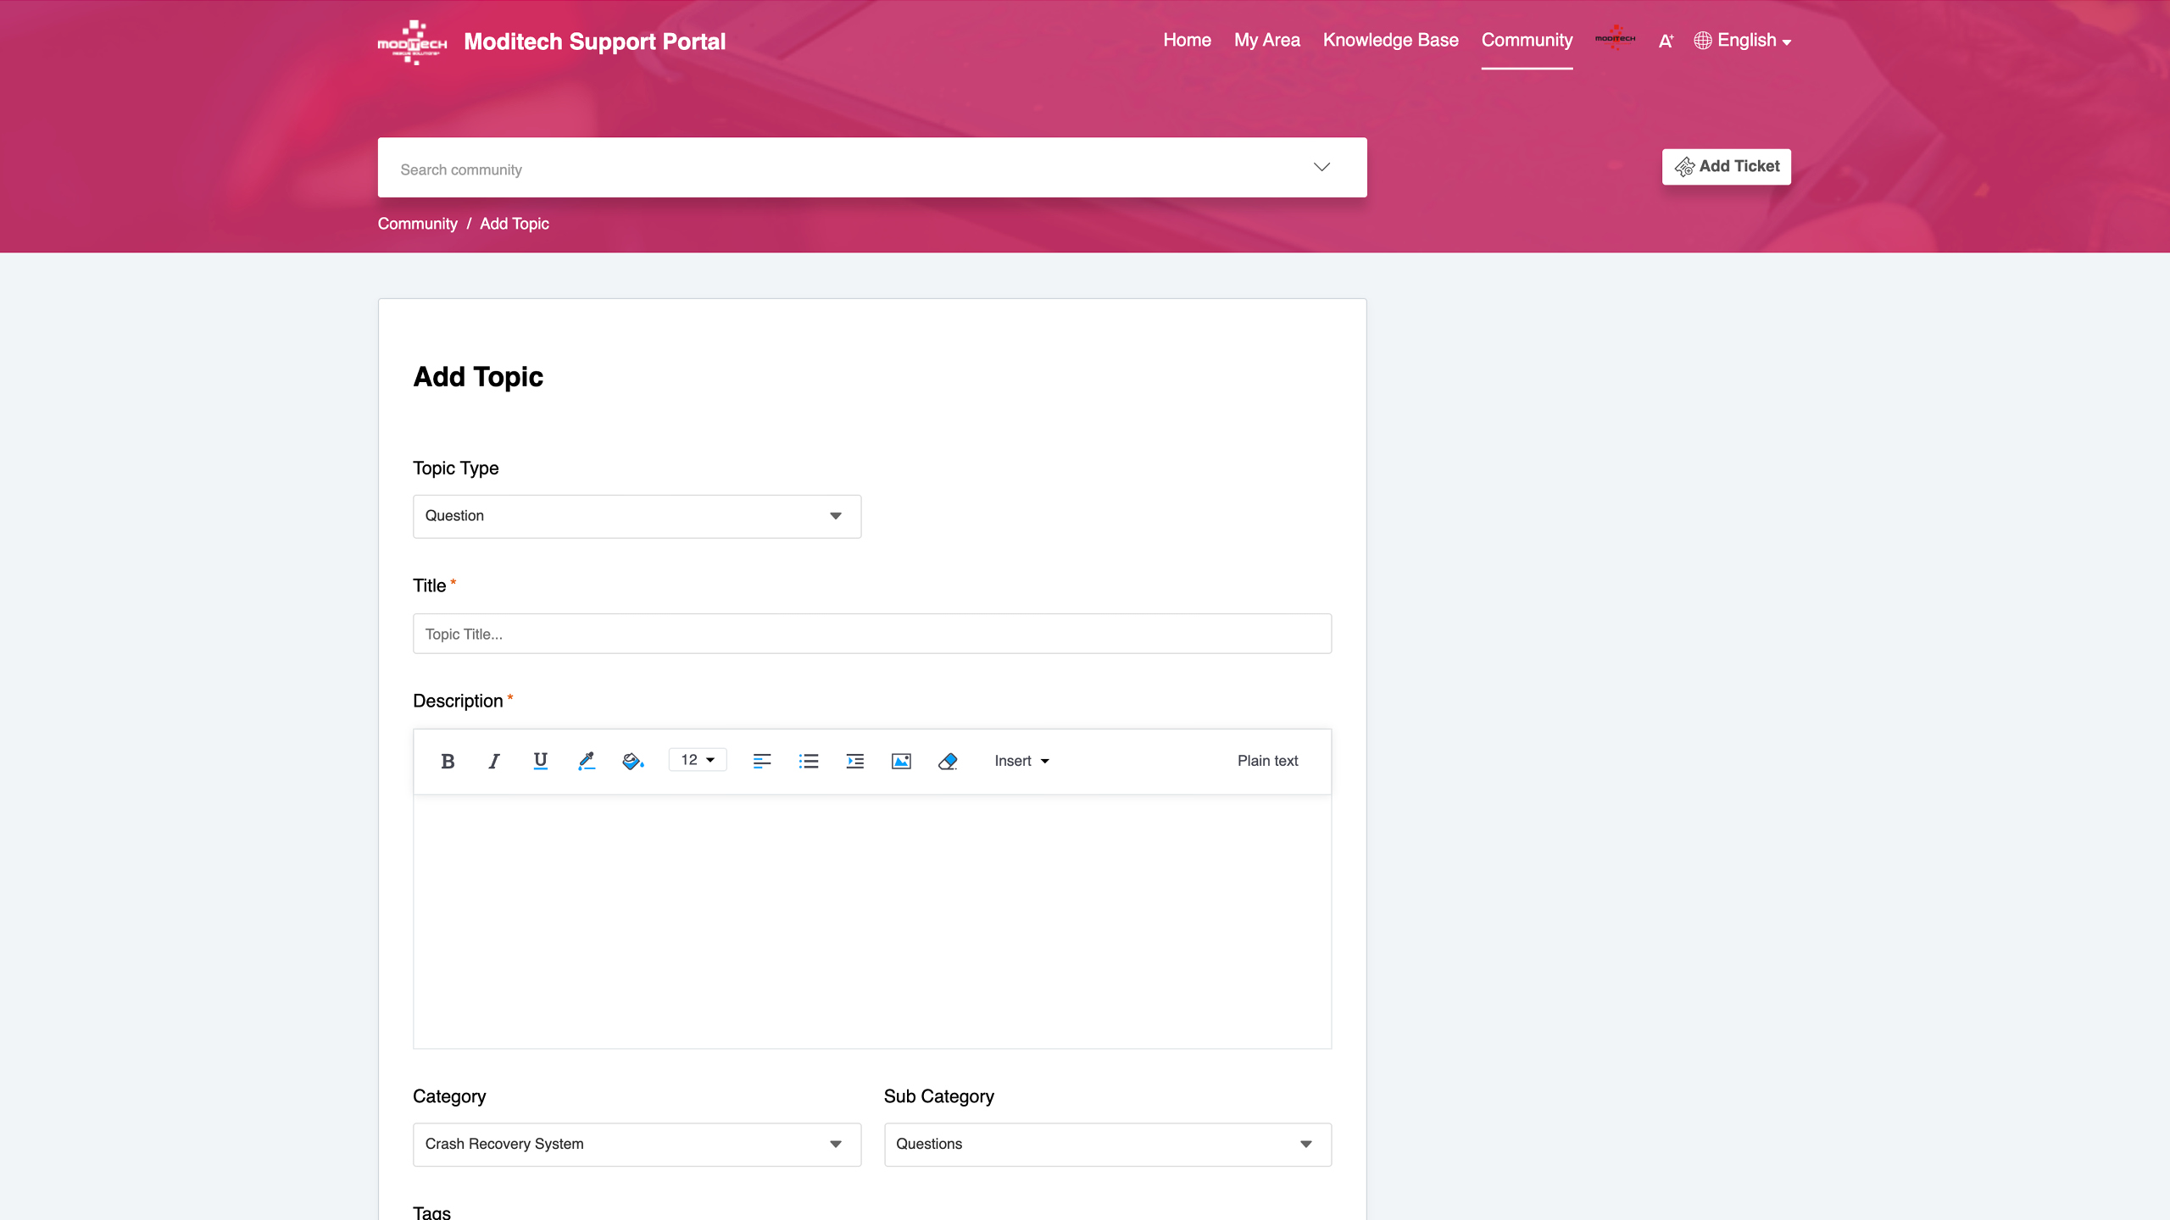This screenshot has height=1220, width=2170.
Task: Clear formatting with the eraser icon
Action: pyautogui.click(x=948, y=761)
